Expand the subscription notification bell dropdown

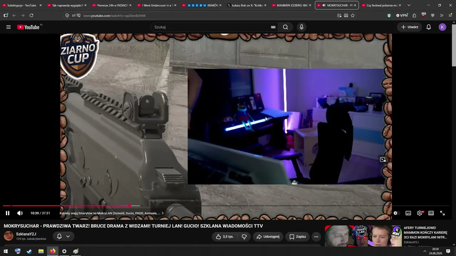click(x=63, y=236)
